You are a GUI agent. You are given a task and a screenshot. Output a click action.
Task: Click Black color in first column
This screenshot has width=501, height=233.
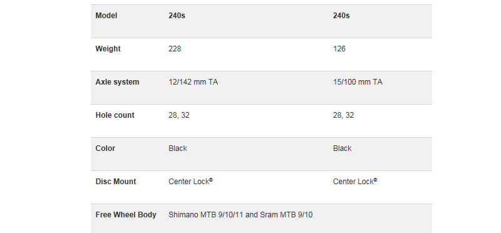[178, 148]
